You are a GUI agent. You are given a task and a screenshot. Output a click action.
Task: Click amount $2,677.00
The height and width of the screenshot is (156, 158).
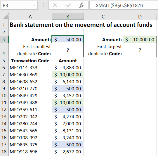pyautogui.click(x=68, y=152)
